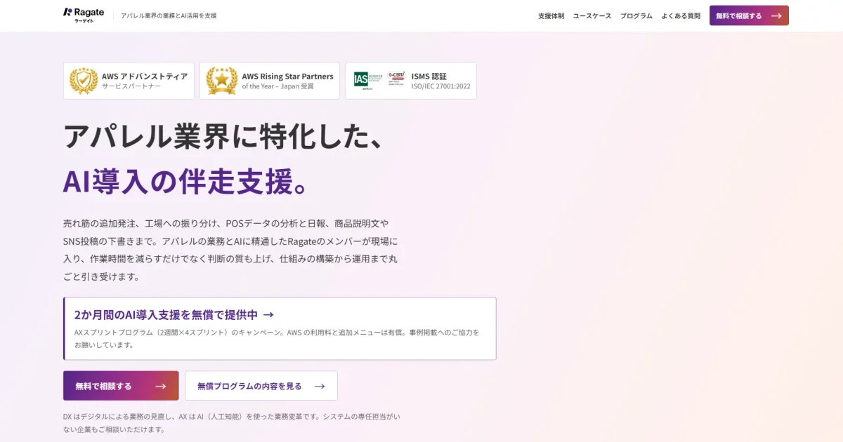Go to ユースケース in the navigation
The width and height of the screenshot is (843, 442).
pyautogui.click(x=592, y=15)
